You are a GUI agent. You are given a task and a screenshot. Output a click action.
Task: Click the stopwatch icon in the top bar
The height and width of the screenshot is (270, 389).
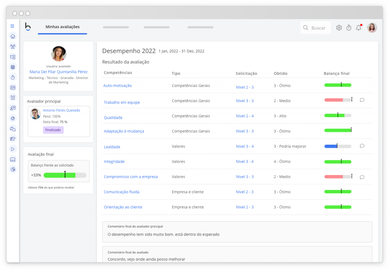(349, 28)
